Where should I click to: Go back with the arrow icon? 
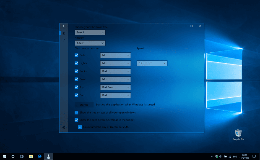pyautogui.click(x=64, y=26)
